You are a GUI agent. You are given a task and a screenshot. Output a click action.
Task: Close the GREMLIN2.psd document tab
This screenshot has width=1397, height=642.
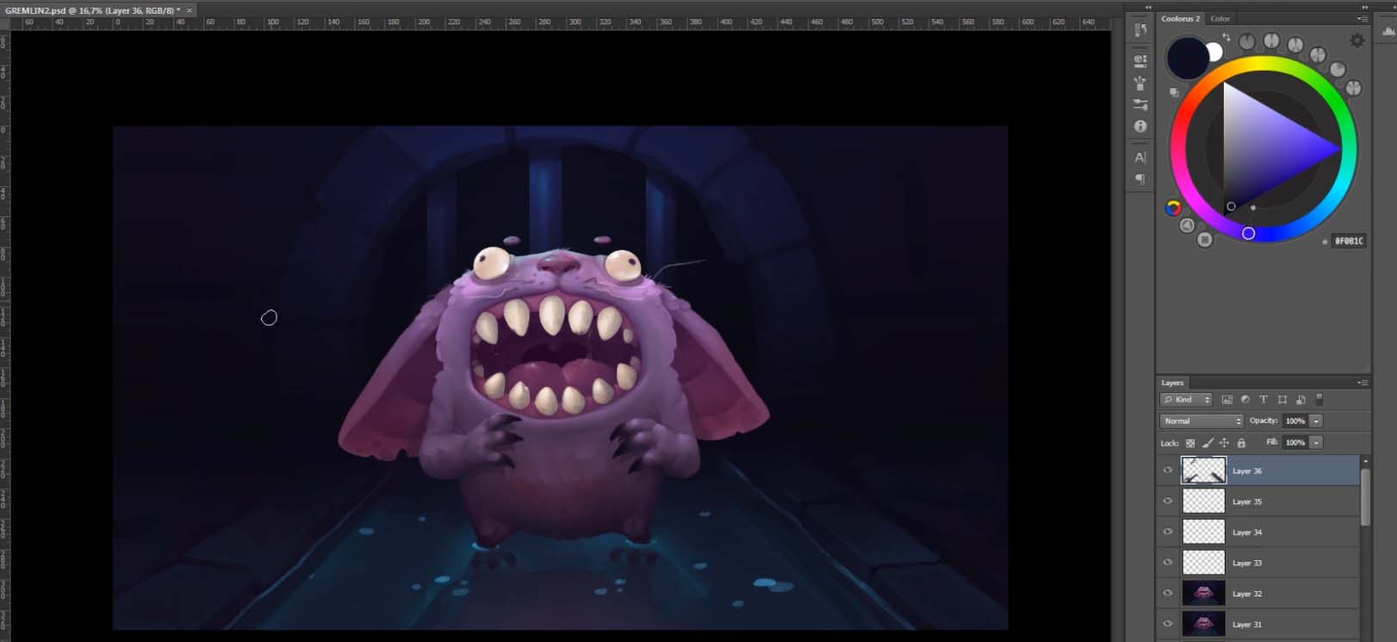tap(189, 10)
